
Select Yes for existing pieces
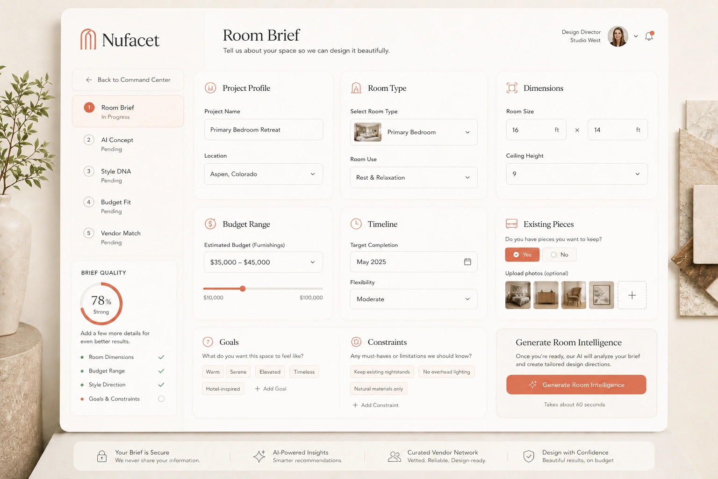click(x=522, y=254)
